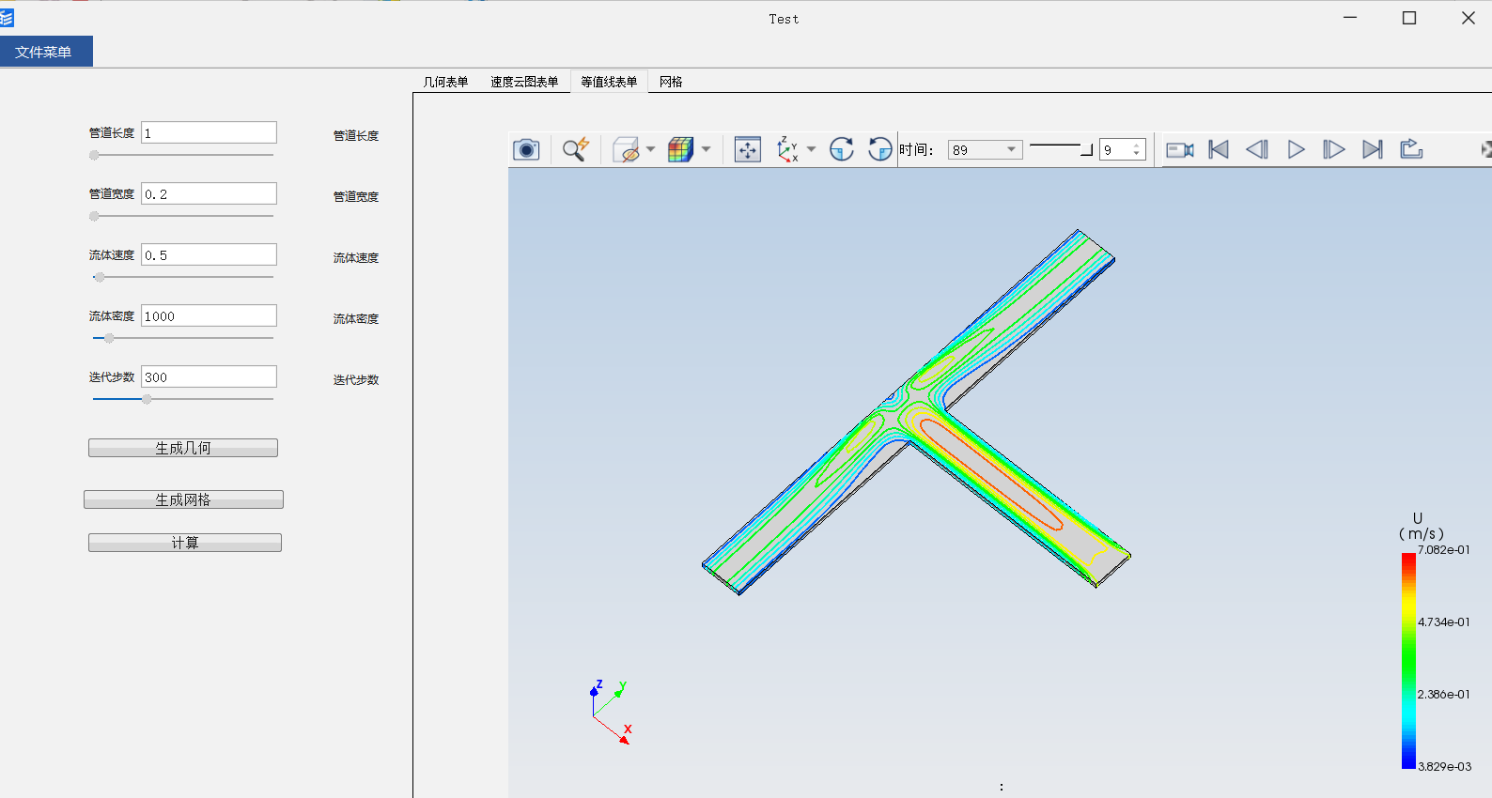Maximize the Test window
Screen dimensions: 1492x798
1409,18
